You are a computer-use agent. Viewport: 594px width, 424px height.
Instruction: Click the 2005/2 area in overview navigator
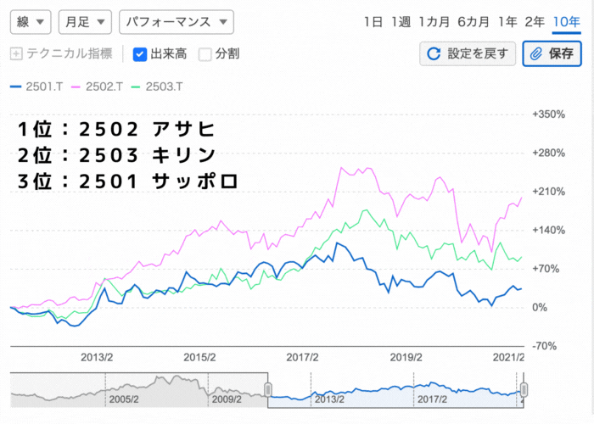click(x=123, y=398)
